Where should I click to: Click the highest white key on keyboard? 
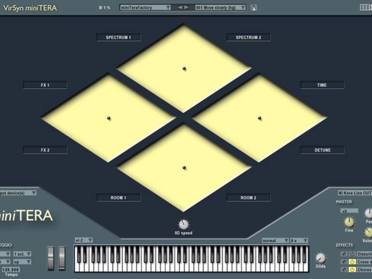[306, 266]
